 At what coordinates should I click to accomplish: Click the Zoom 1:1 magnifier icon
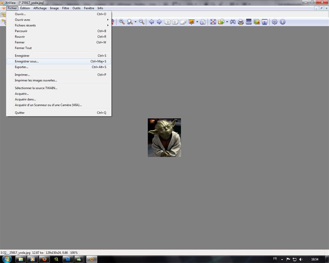tap(130, 22)
